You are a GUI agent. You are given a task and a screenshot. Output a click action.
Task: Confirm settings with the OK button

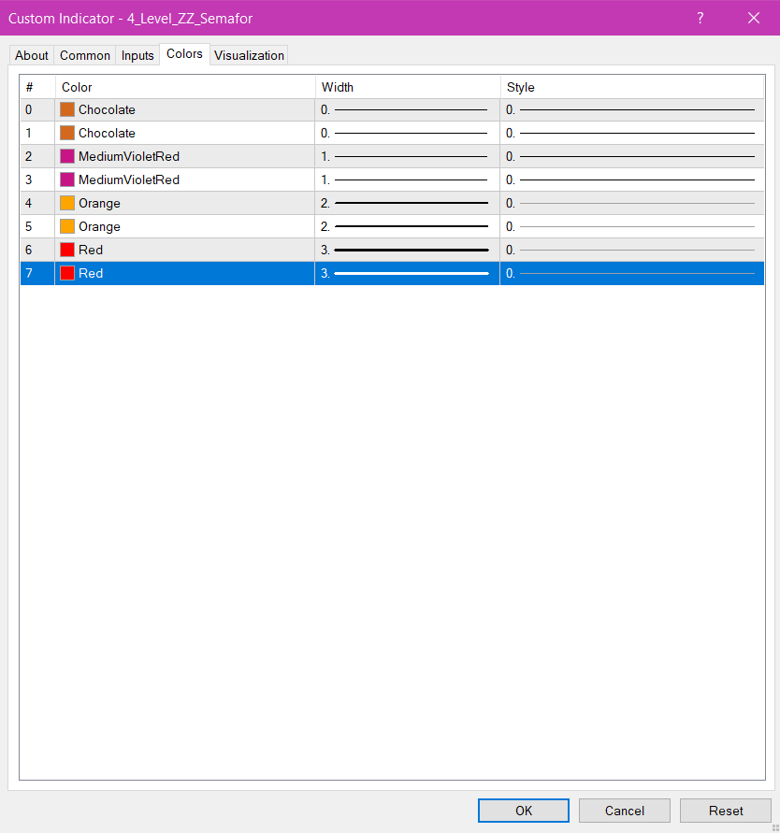point(524,811)
